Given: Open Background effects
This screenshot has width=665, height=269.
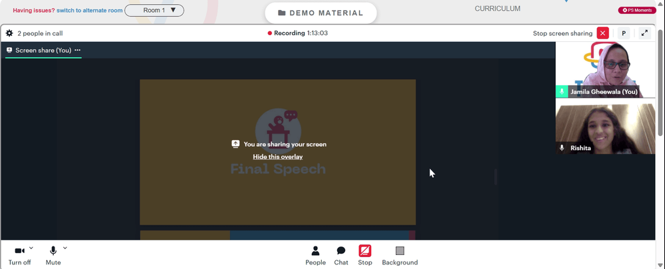Looking at the screenshot, I should (x=400, y=256).
